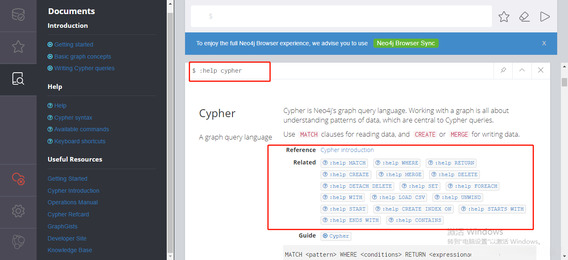Click the favorite star next to editor
Viewport: 568px width, 260px height.
pyautogui.click(x=504, y=17)
